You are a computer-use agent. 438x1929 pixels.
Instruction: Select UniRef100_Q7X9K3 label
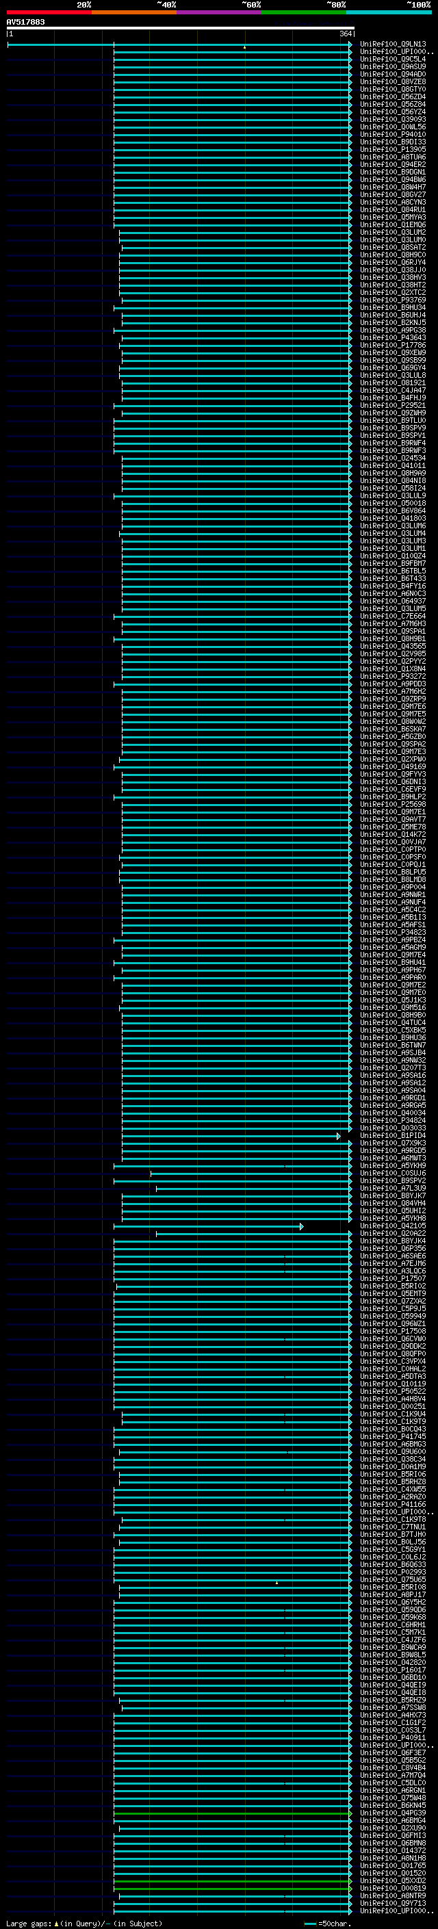(x=393, y=1143)
